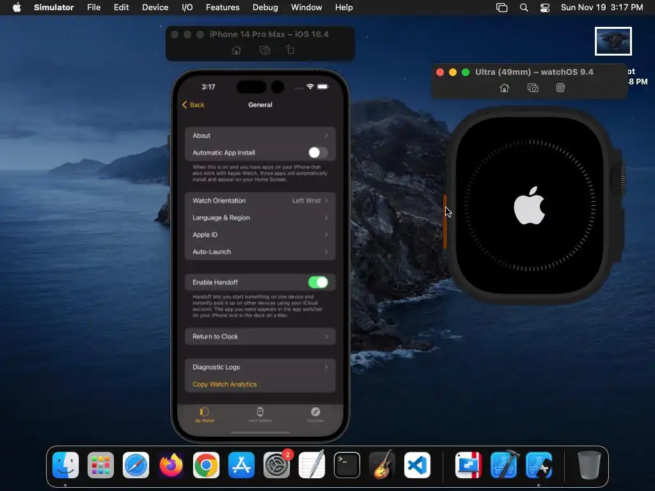Viewport: 655px width, 491px height.
Task: Open Auto-Launch row
Action: point(260,252)
